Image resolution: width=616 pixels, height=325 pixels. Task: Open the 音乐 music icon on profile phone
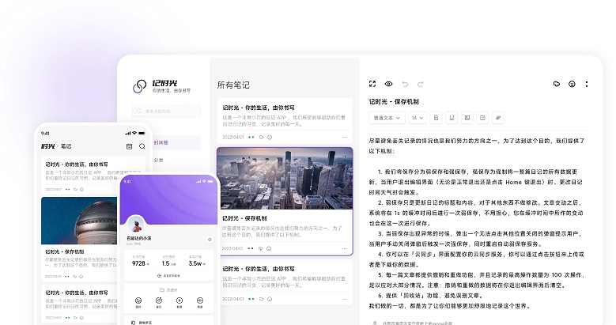click(159, 302)
